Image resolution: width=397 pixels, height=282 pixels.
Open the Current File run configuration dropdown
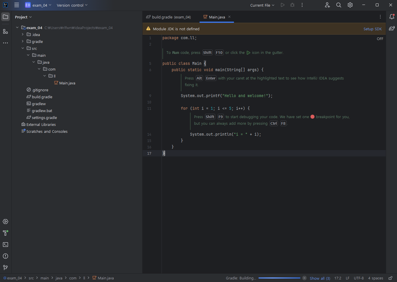[x=262, y=5]
